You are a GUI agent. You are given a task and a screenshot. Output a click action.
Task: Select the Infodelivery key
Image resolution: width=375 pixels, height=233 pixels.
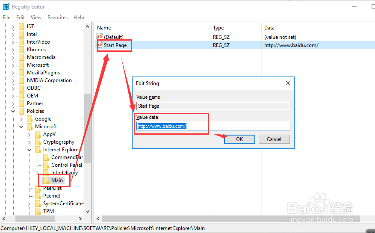click(x=64, y=172)
